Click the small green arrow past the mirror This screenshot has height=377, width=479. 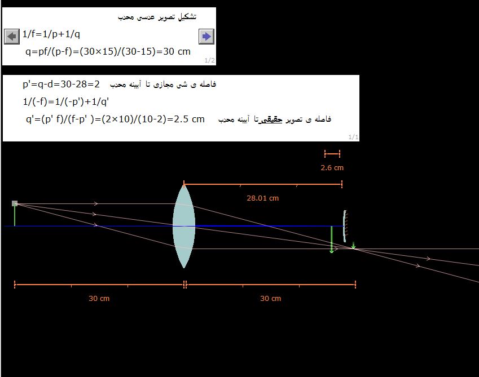click(354, 246)
